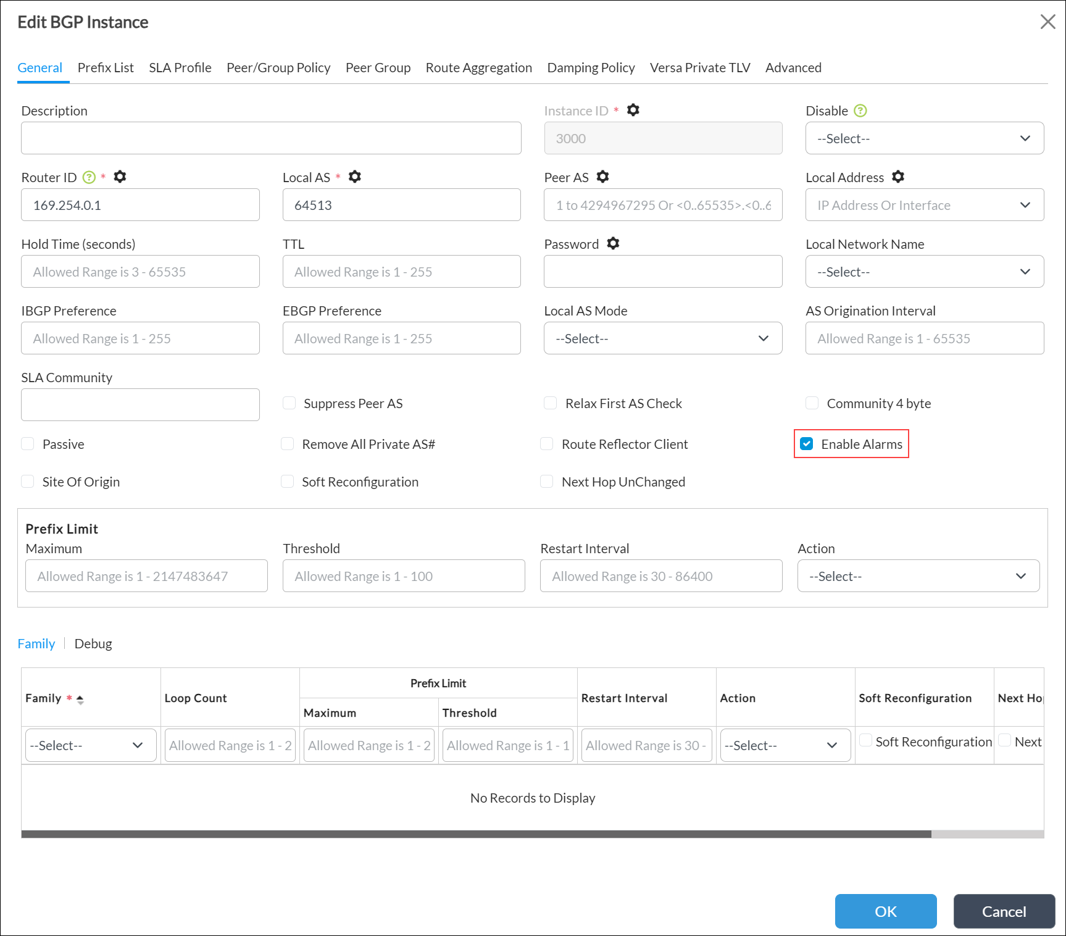
Task: Check the general Soft Reconfiguration option
Action: pos(287,482)
